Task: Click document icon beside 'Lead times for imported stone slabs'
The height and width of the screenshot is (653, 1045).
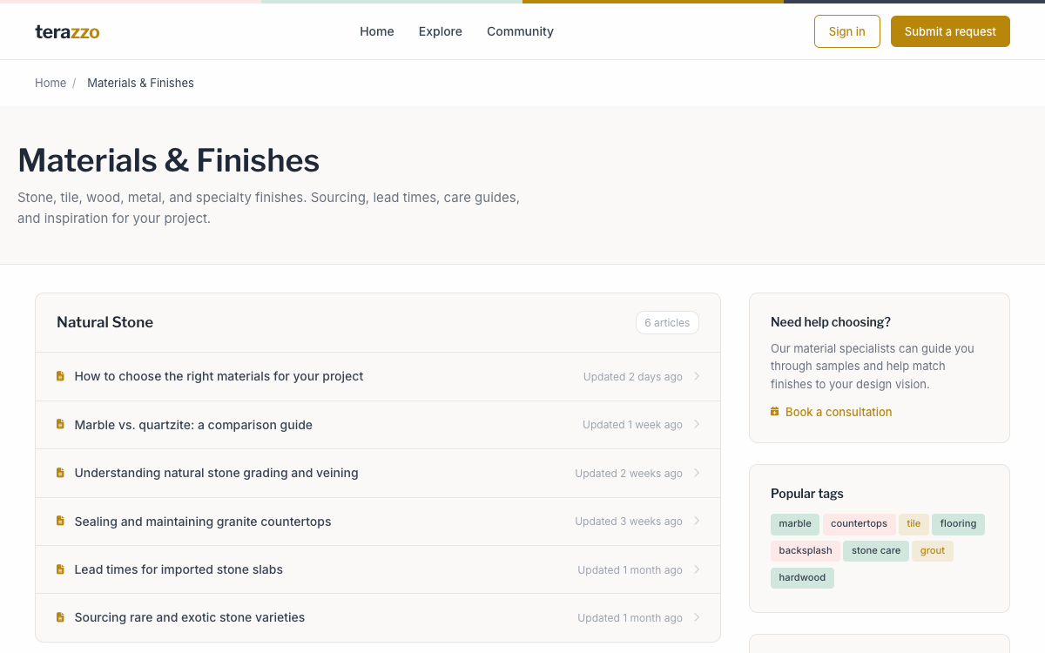Action: (60, 569)
